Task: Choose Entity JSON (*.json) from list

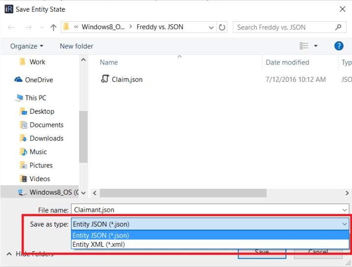Action: 101,235
